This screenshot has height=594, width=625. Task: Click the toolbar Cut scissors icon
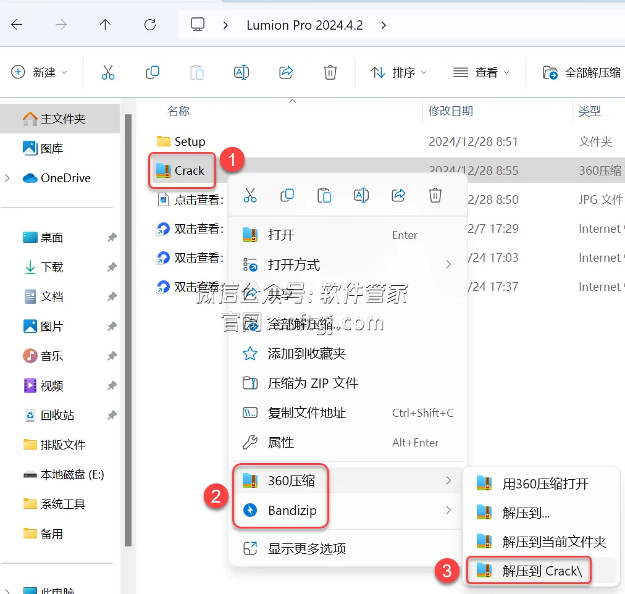pos(108,72)
